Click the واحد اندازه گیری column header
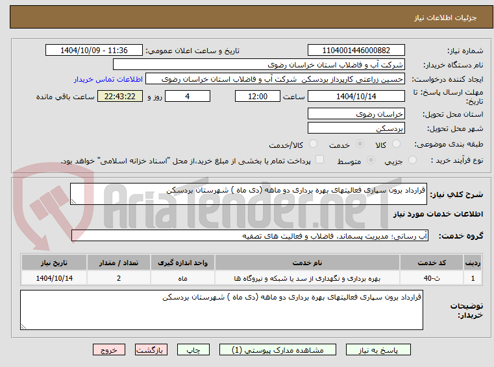This screenshot has width=494, height=367. (182, 263)
